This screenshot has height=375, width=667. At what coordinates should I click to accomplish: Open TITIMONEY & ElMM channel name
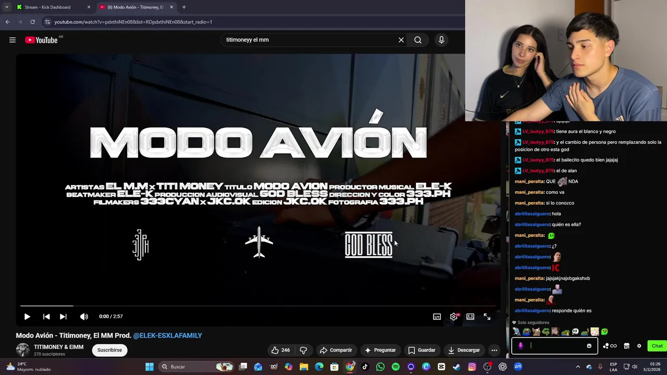(x=58, y=347)
